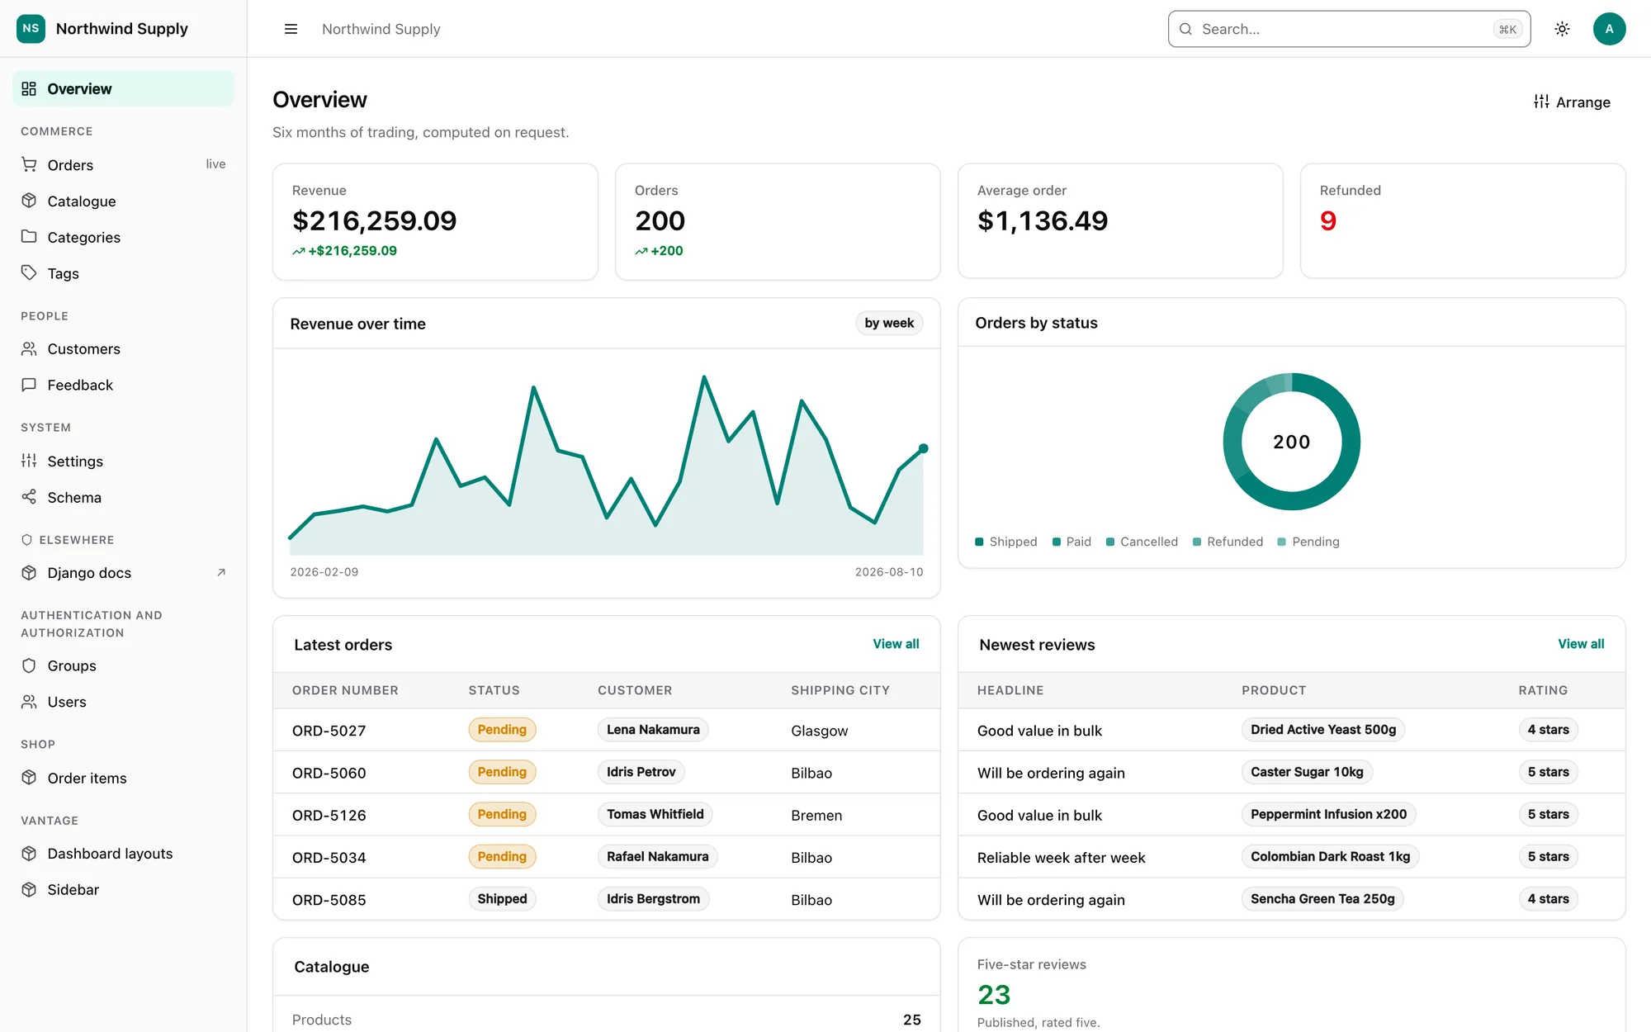The image size is (1651, 1032).
Task: Open order ORD-5027
Action: pos(329,731)
